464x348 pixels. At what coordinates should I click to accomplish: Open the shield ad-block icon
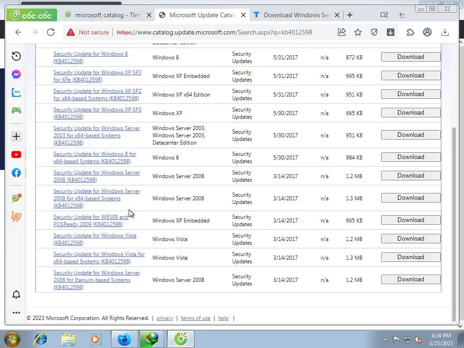point(374,32)
